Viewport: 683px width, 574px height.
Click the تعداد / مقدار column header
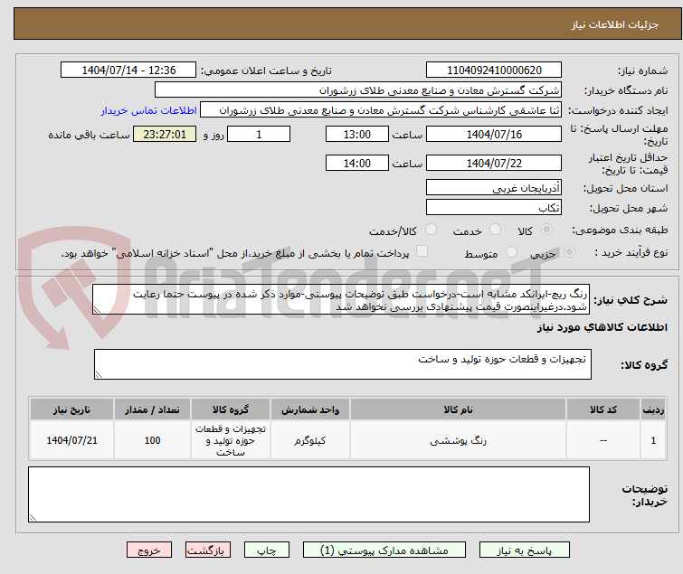[152, 409]
